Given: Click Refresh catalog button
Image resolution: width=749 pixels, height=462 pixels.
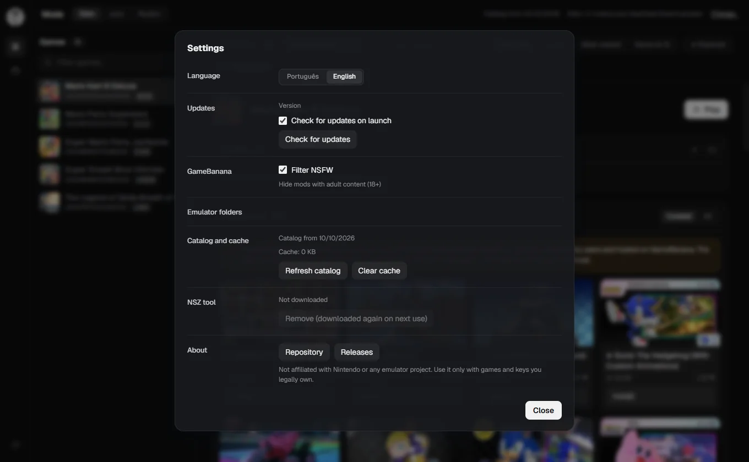Looking at the screenshot, I should click(x=313, y=271).
